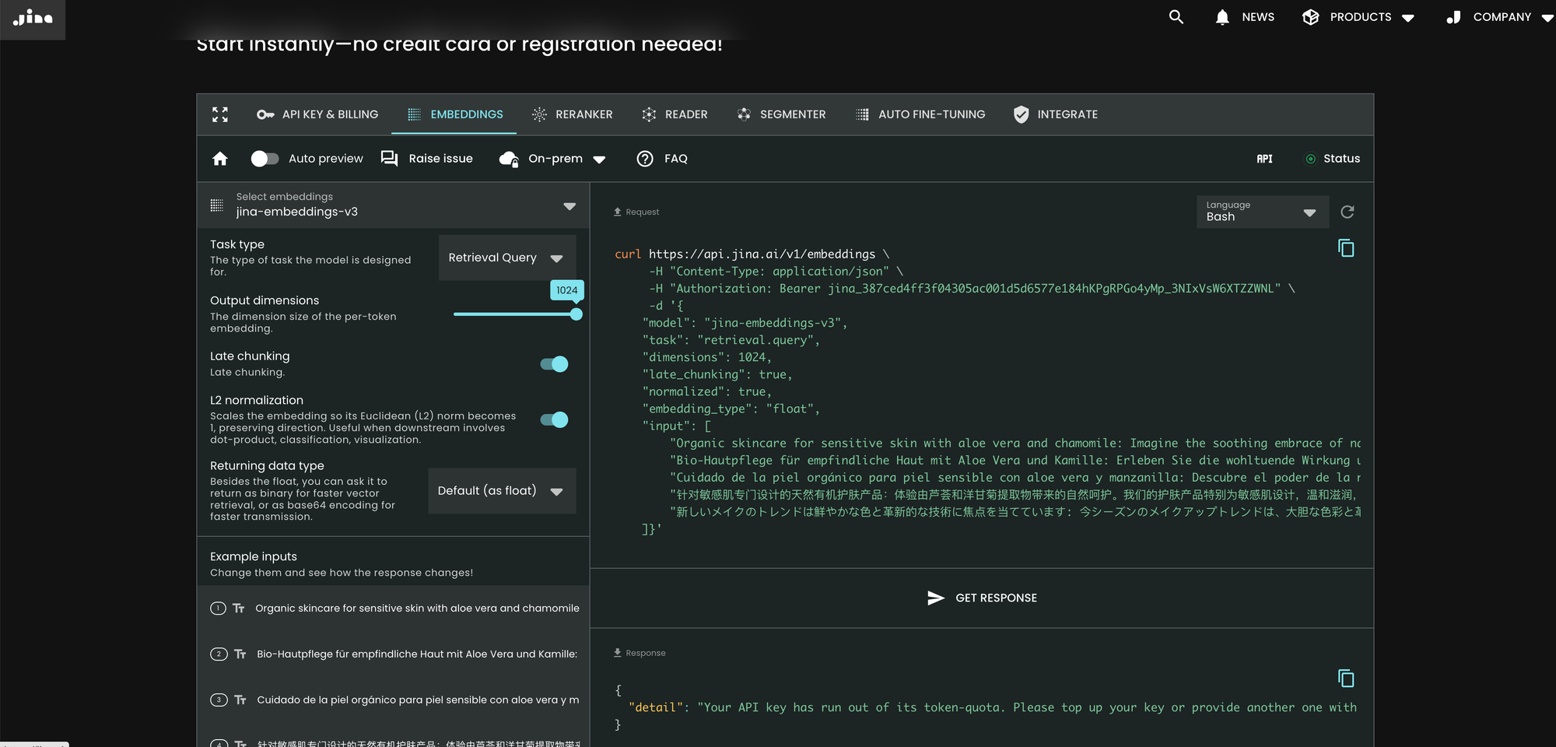Switch to the Reader tab
Image resolution: width=1556 pixels, height=747 pixels.
pos(675,114)
